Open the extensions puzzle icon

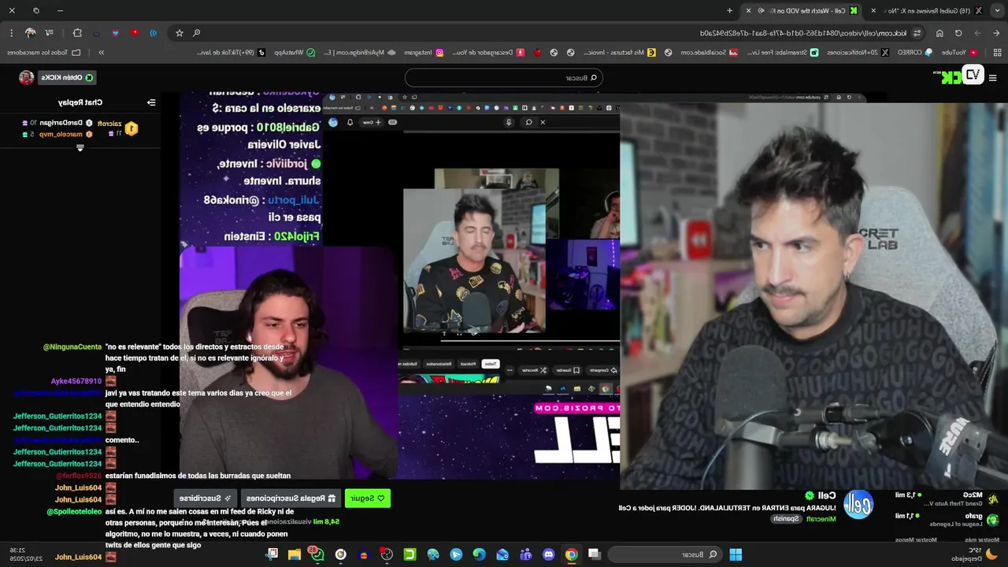(x=76, y=33)
